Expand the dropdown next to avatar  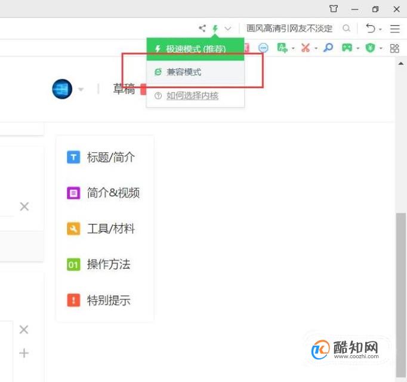[x=81, y=90]
